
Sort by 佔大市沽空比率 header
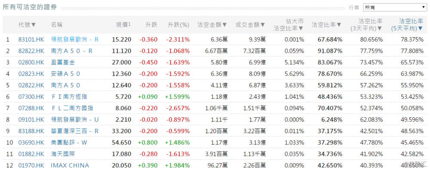pyautogui.click(x=289, y=24)
